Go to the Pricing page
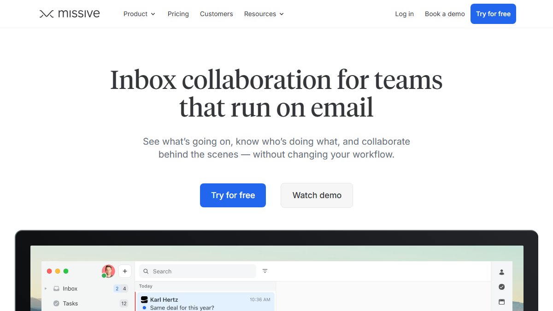The image size is (553, 311). 178,14
